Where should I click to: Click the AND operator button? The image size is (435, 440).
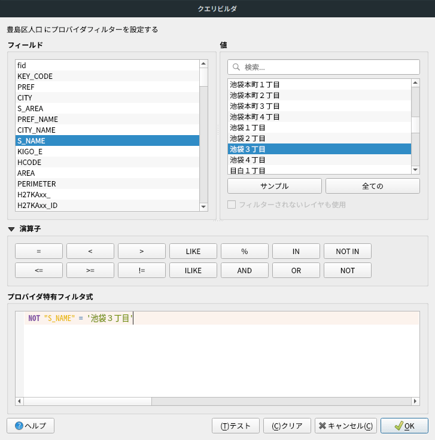245,270
